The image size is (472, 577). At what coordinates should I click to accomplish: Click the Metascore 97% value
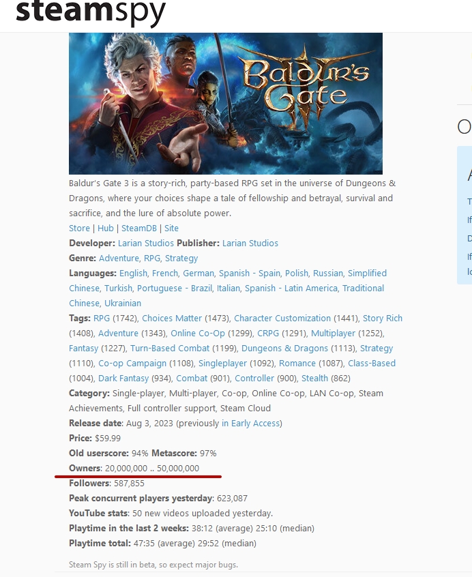click(208, 454)
